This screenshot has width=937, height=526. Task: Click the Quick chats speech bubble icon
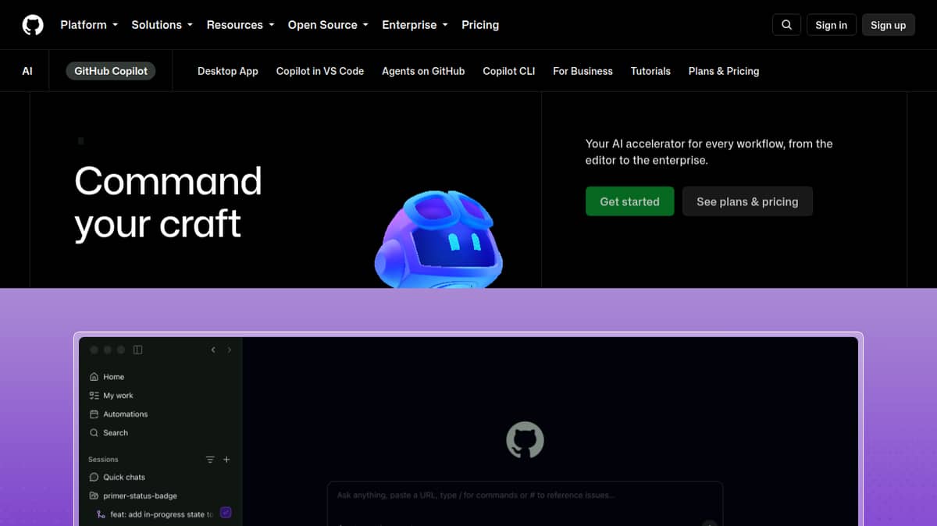(x=94, y=477)
